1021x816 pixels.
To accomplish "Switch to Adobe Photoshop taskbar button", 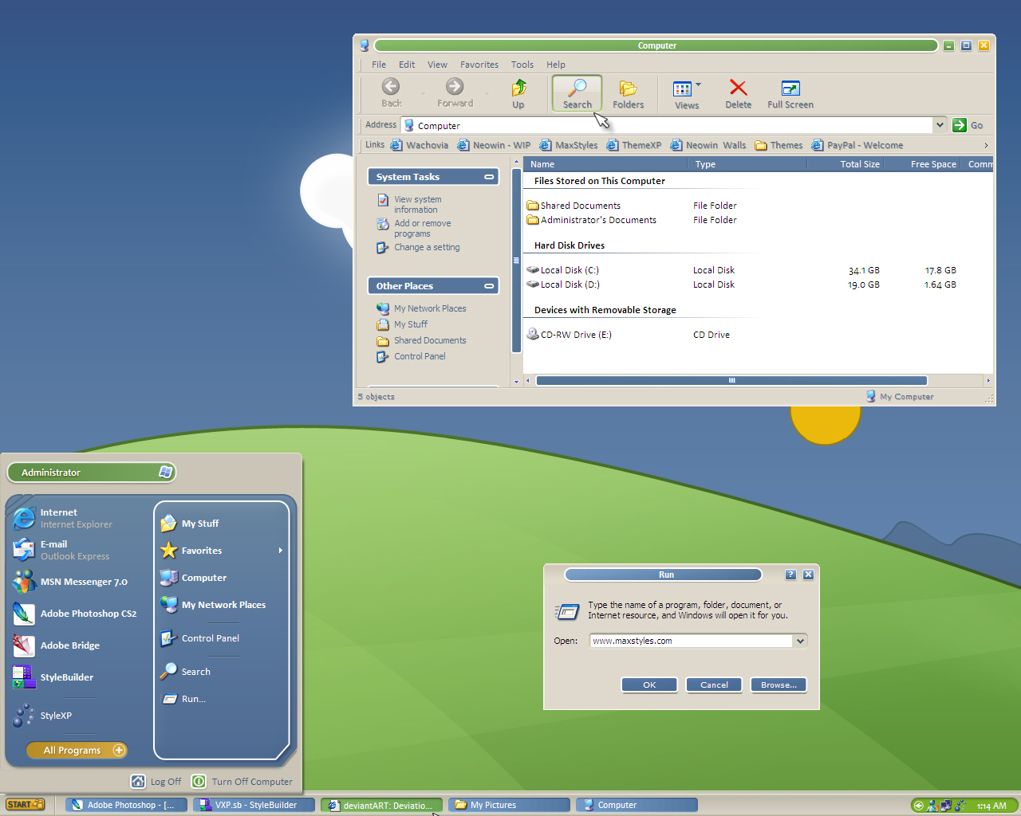I will 126,805.
